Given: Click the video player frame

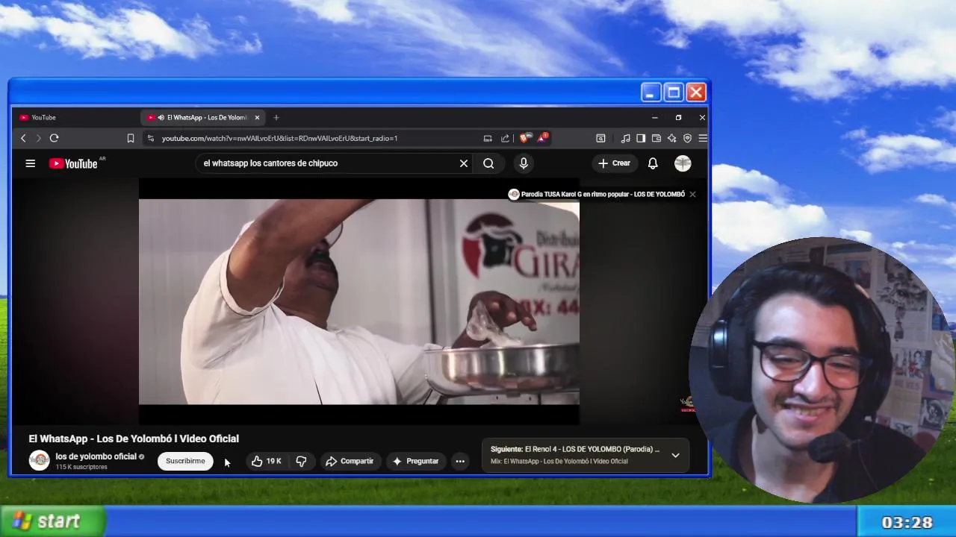Looking at the screenshot, I should click(358, 301).
